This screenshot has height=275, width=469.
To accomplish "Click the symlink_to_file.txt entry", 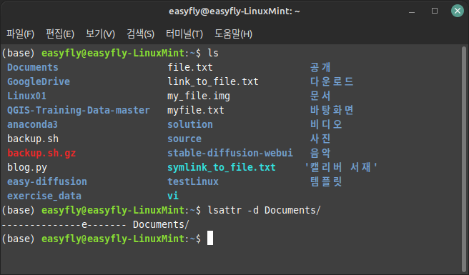I will point(222,167).
